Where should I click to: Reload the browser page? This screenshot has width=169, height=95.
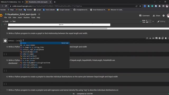[6, 6]
